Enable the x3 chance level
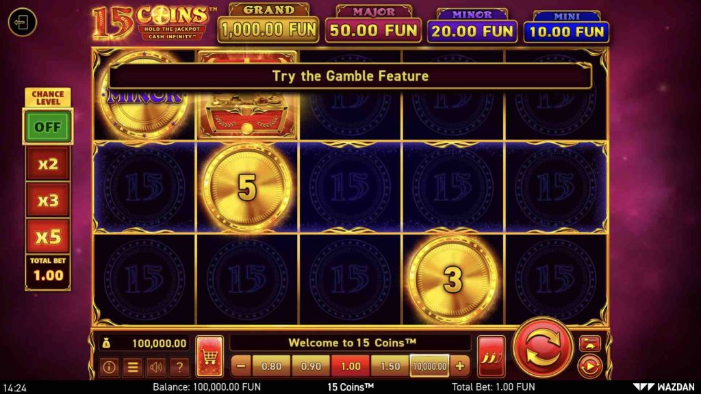This screenshot has width=701, height=394. click(x=48, y=200)
